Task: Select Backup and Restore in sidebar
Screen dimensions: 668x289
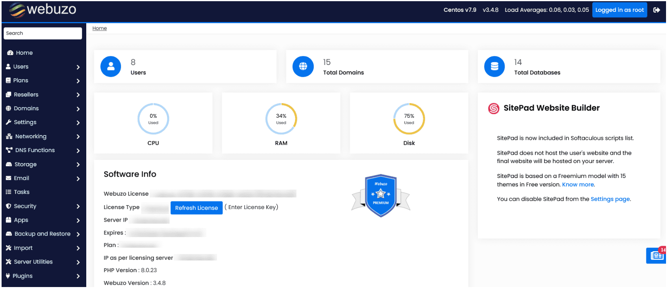Action: coord(43,234)
